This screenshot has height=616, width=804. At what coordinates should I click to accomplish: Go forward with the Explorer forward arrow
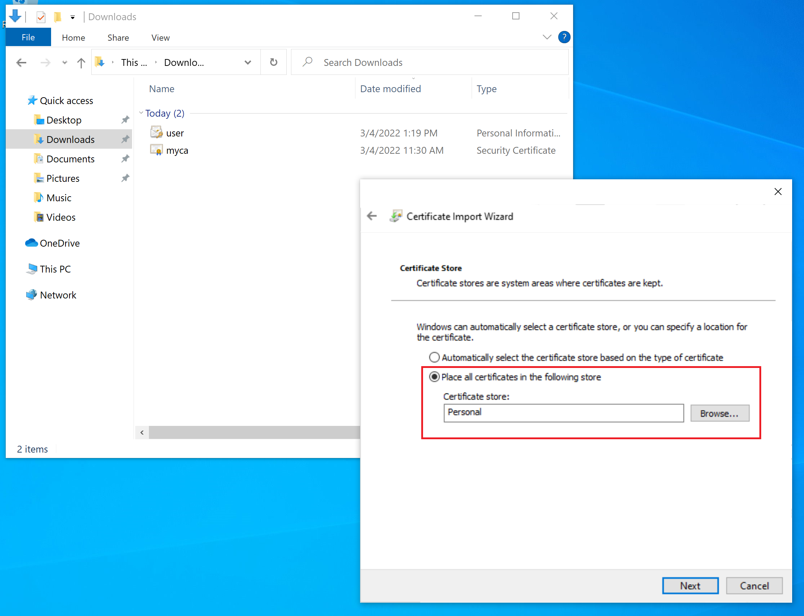(x=45, y=63)
